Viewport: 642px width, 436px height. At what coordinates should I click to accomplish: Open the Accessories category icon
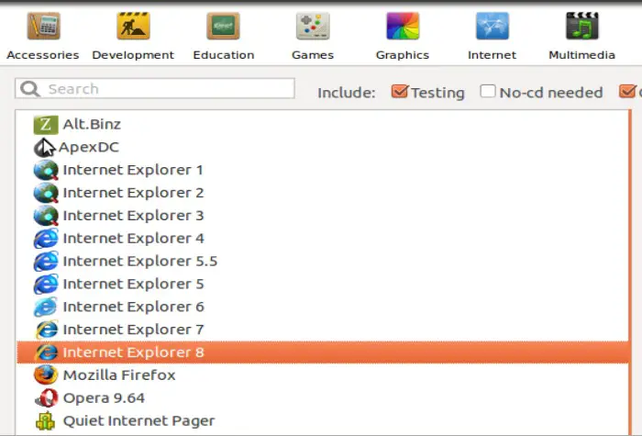click(43, 26)
